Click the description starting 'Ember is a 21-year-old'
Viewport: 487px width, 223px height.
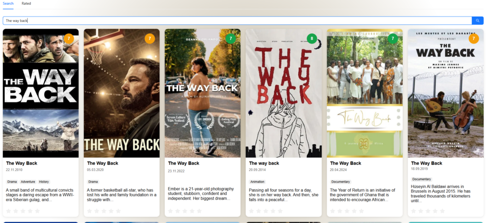[201, 194]
